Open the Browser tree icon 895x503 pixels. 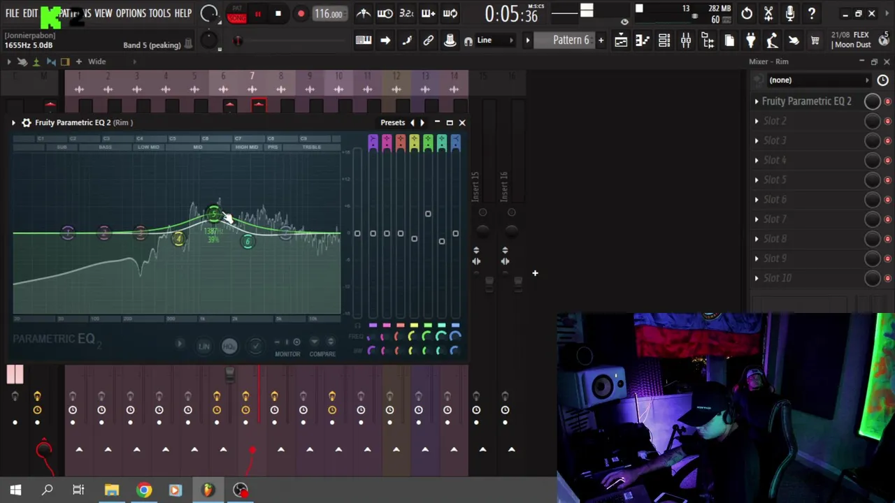click(x=708, y=41)
